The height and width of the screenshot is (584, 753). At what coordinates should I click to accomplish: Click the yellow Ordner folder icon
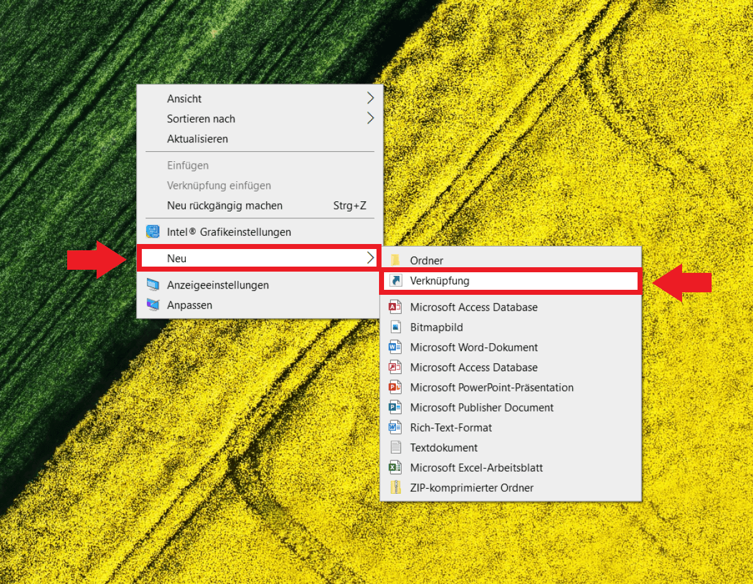tap(395, 260)
